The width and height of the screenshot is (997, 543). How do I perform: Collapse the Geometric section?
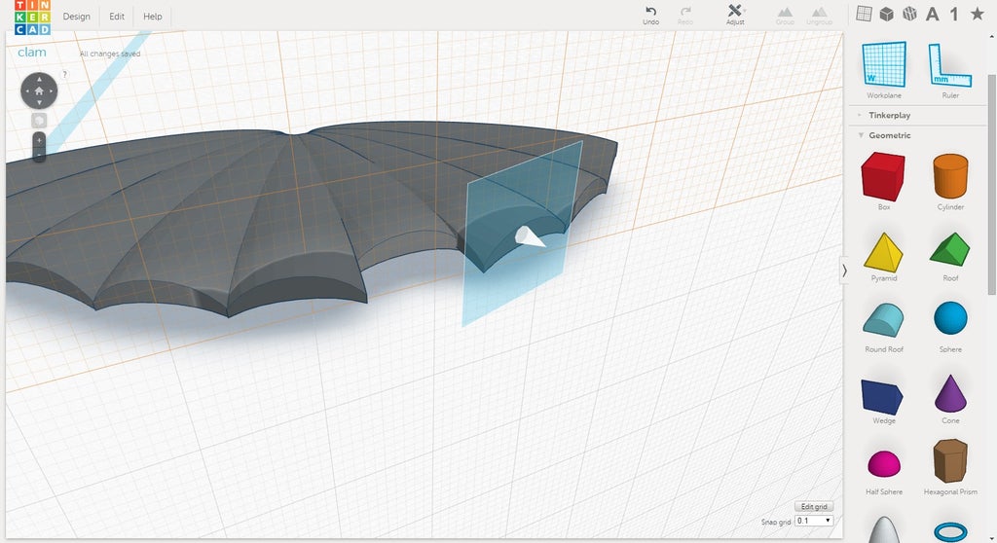[890, 135]
